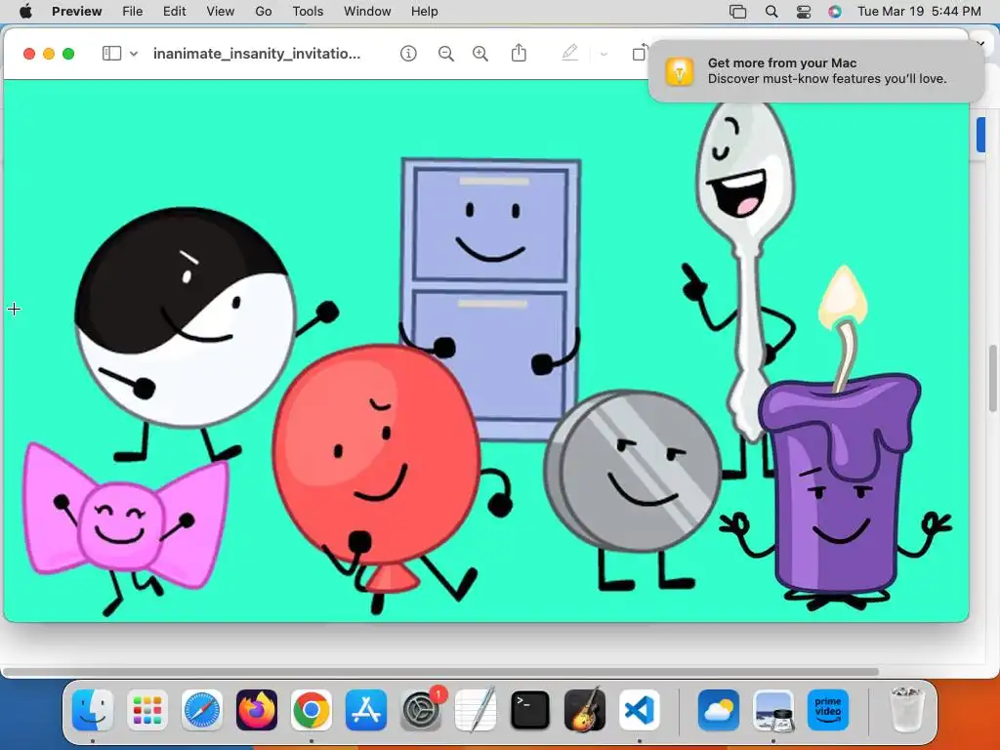The width and height of the screenshot is (1000, 750).
Task: Launch Safari from the Dock
Action: click(x=202, y=710)
